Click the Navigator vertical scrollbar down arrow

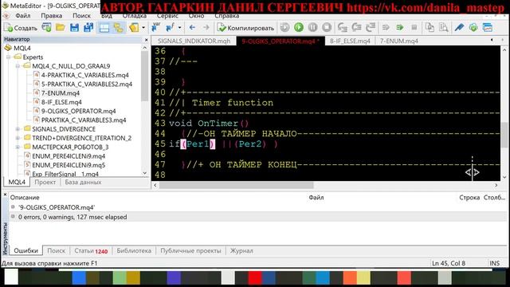[x=145, y=174]
